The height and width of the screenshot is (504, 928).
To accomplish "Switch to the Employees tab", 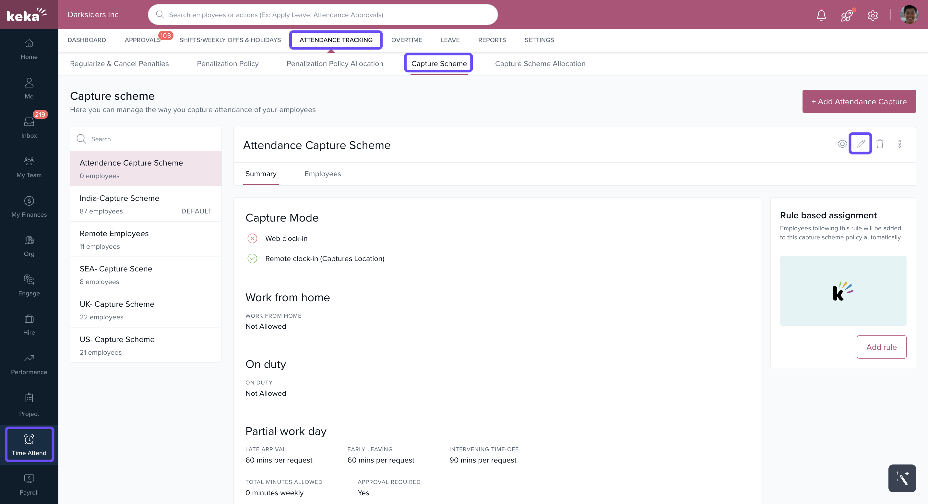I will 322,174.
